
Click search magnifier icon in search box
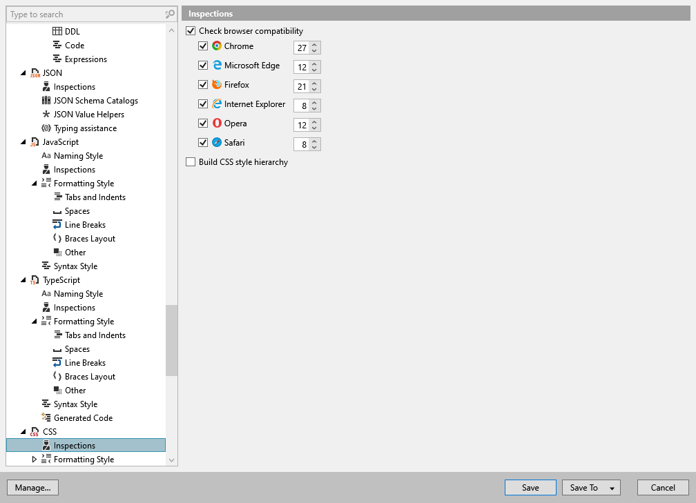170,14
